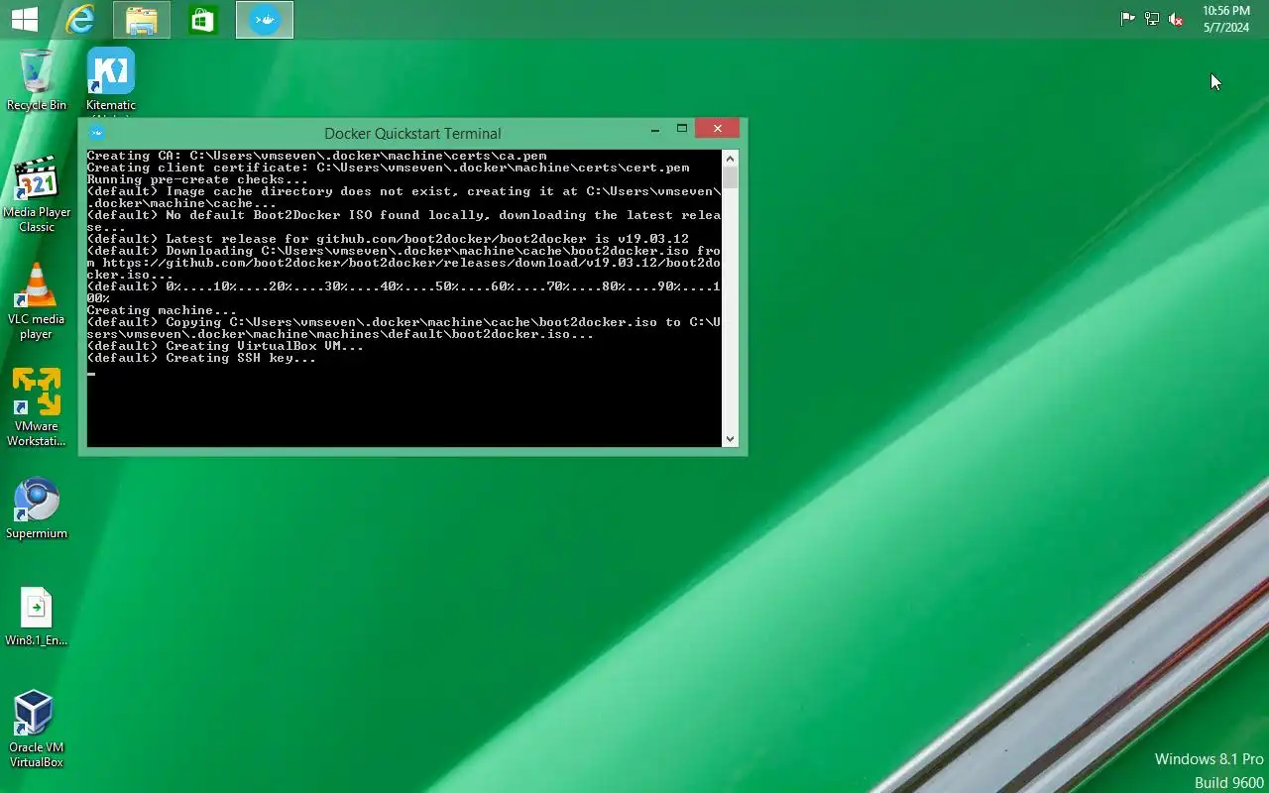The height and width of the screenshot is (793, 1269).
Task: Show the clock and date flyout
Action: [1226, 19]
